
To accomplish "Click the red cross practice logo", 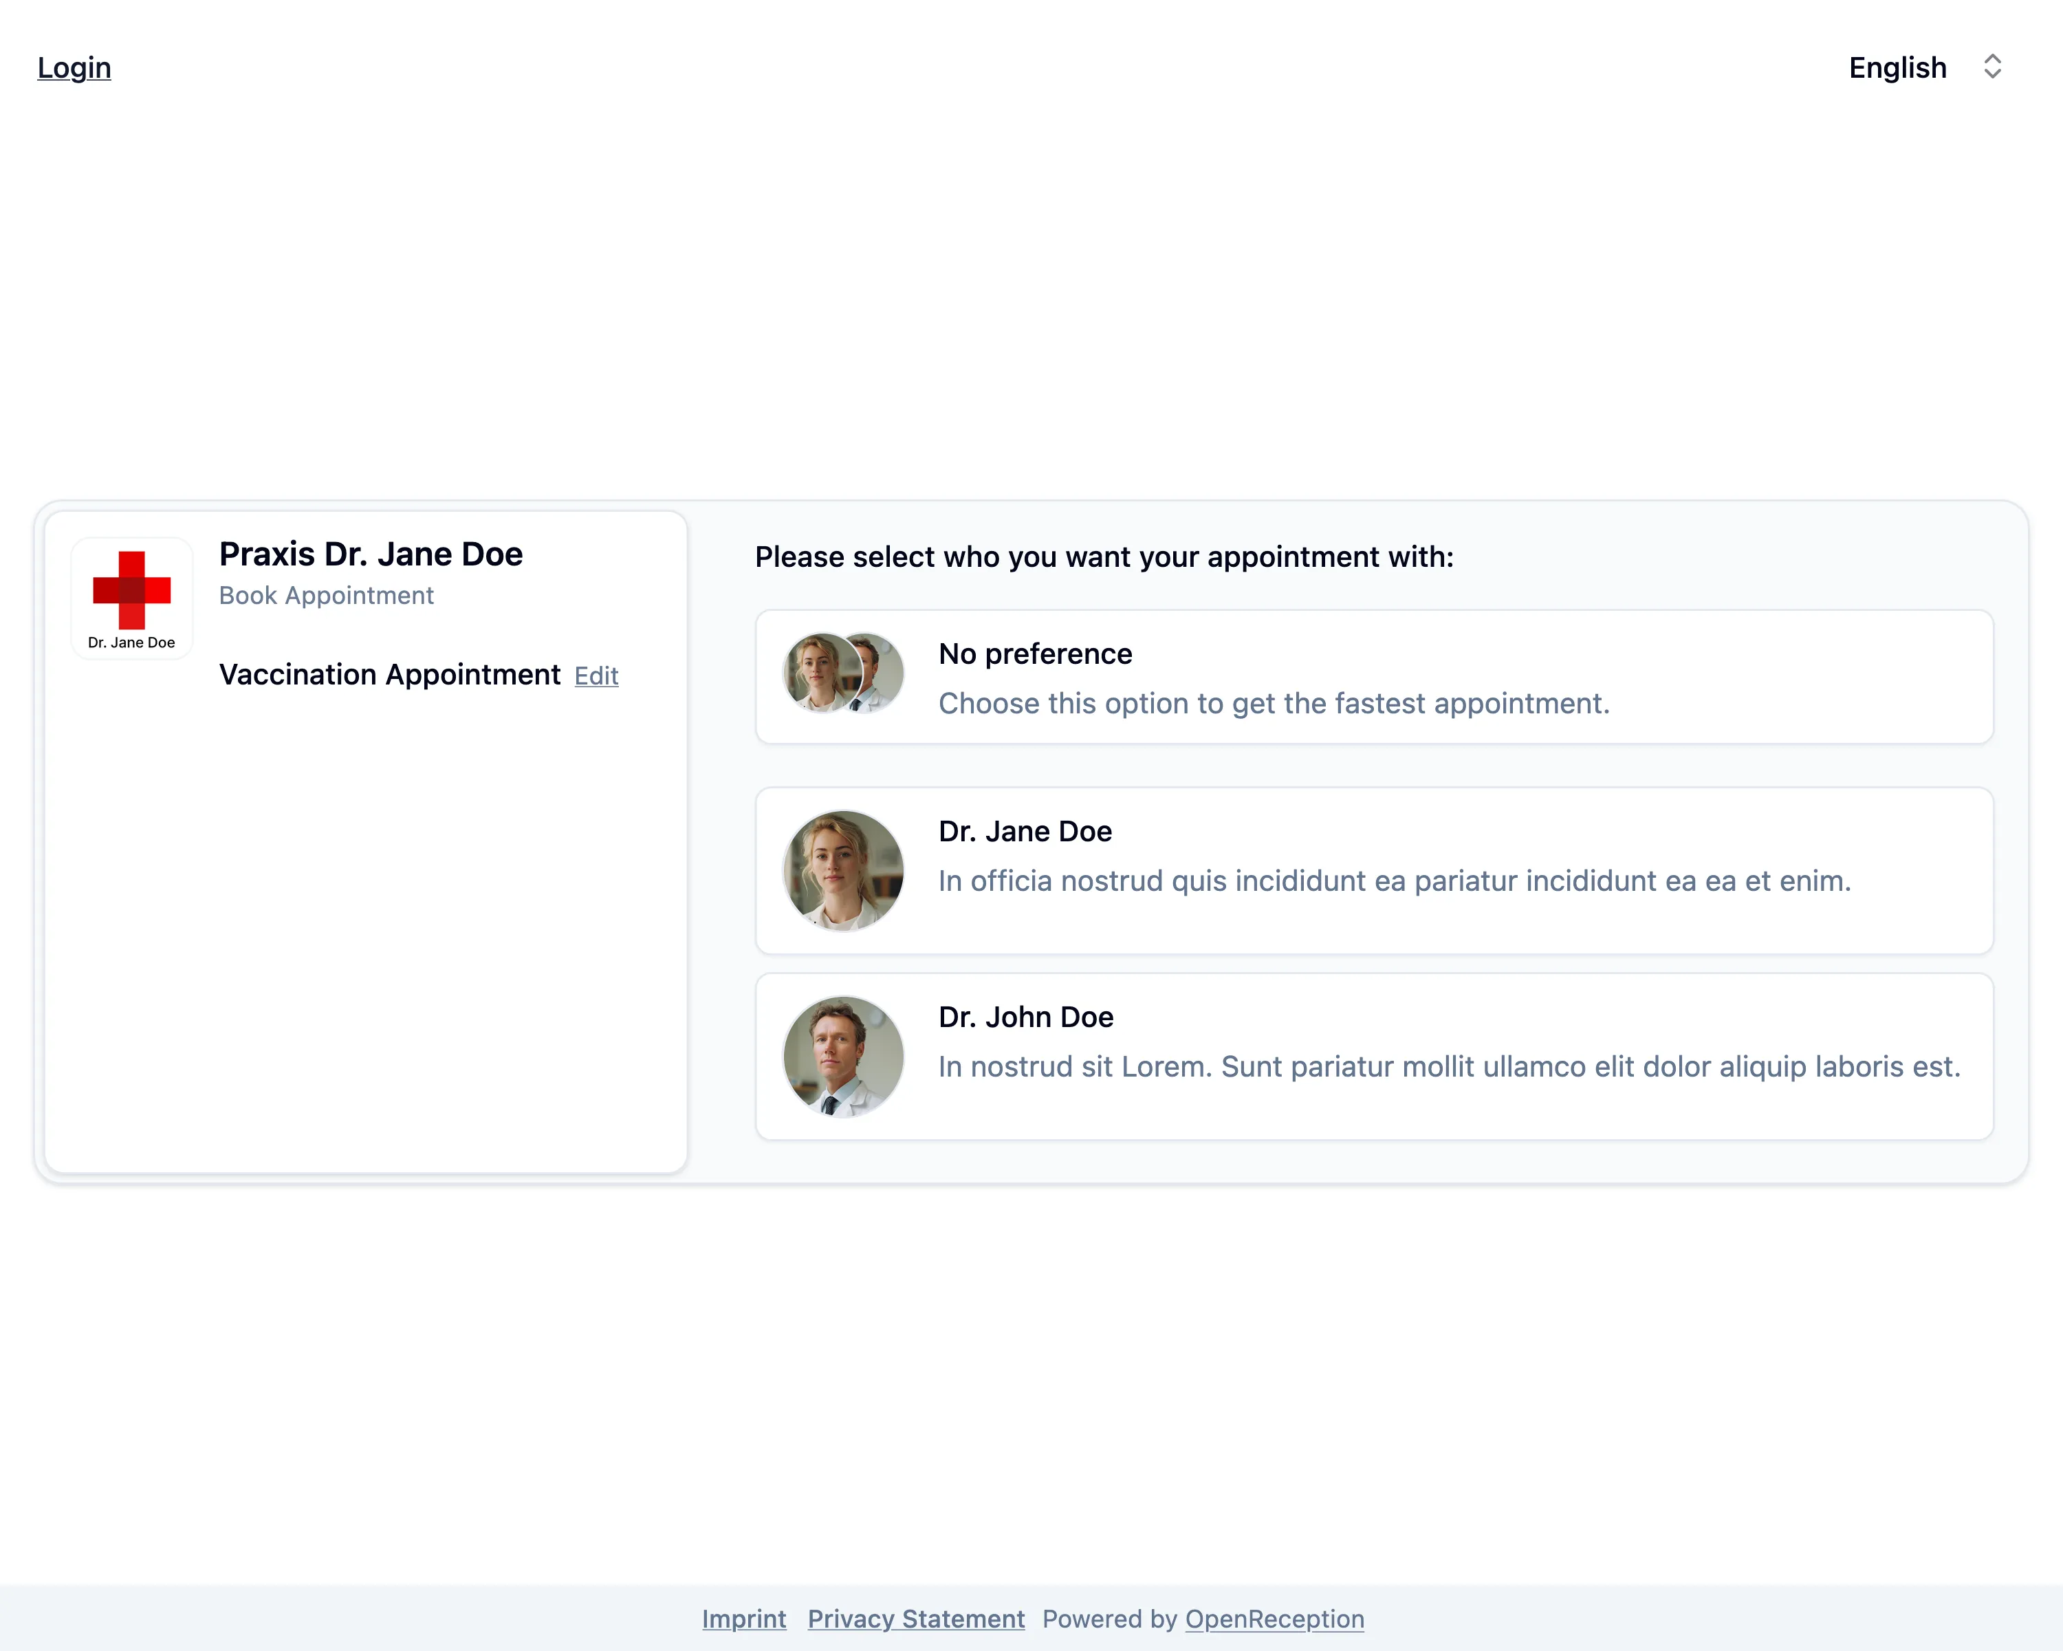I will [x=132, y=590].
